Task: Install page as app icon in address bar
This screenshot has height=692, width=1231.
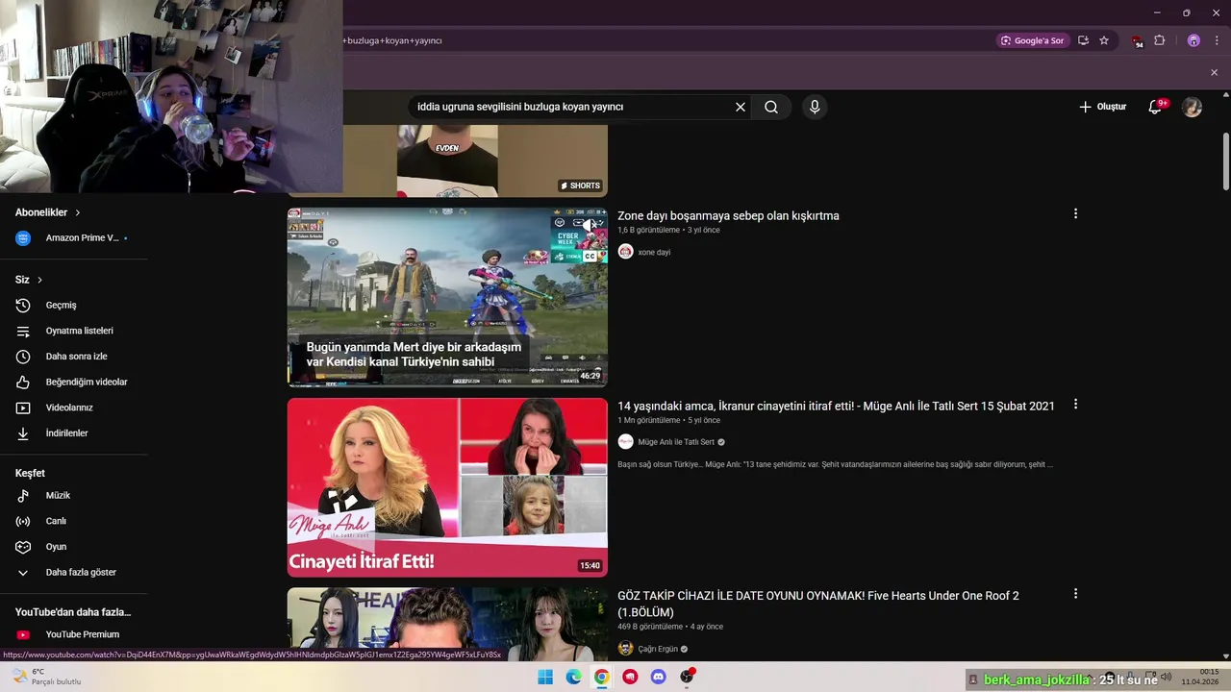Action: 1084,40
